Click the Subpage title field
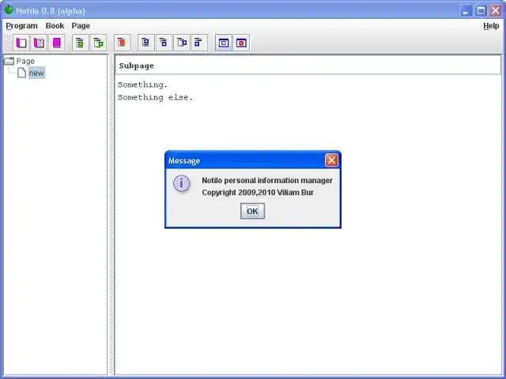The image size is (506, 379). pos(308,66)
